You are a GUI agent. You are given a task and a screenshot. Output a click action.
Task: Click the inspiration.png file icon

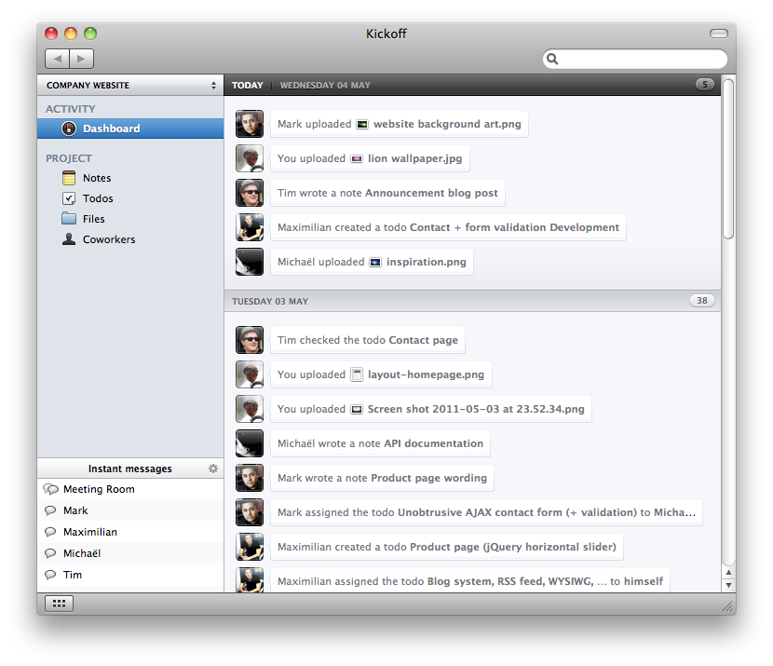(375, 263)
